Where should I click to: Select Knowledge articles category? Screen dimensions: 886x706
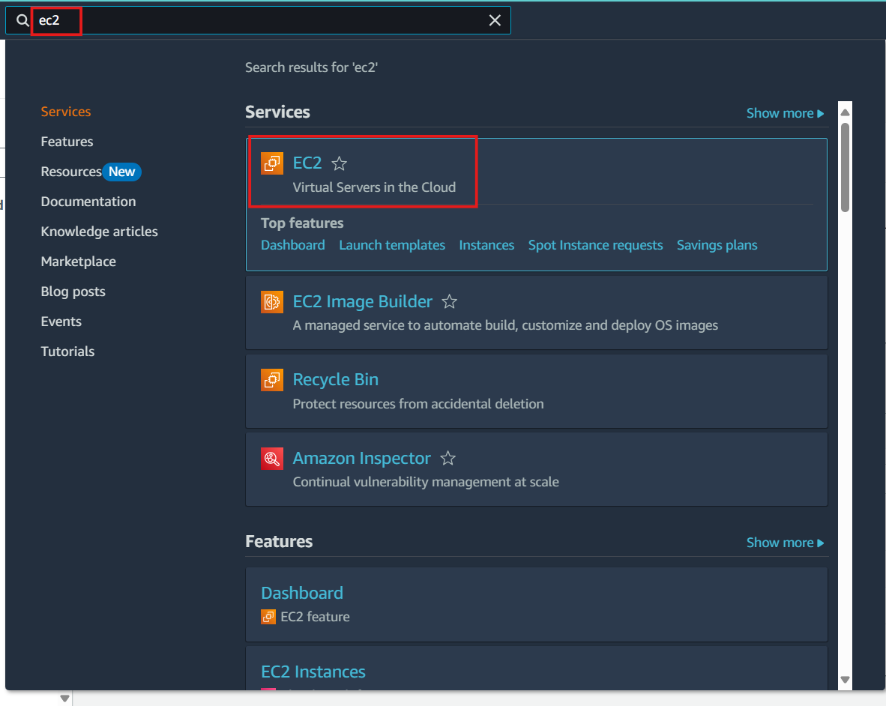(100, 231)
